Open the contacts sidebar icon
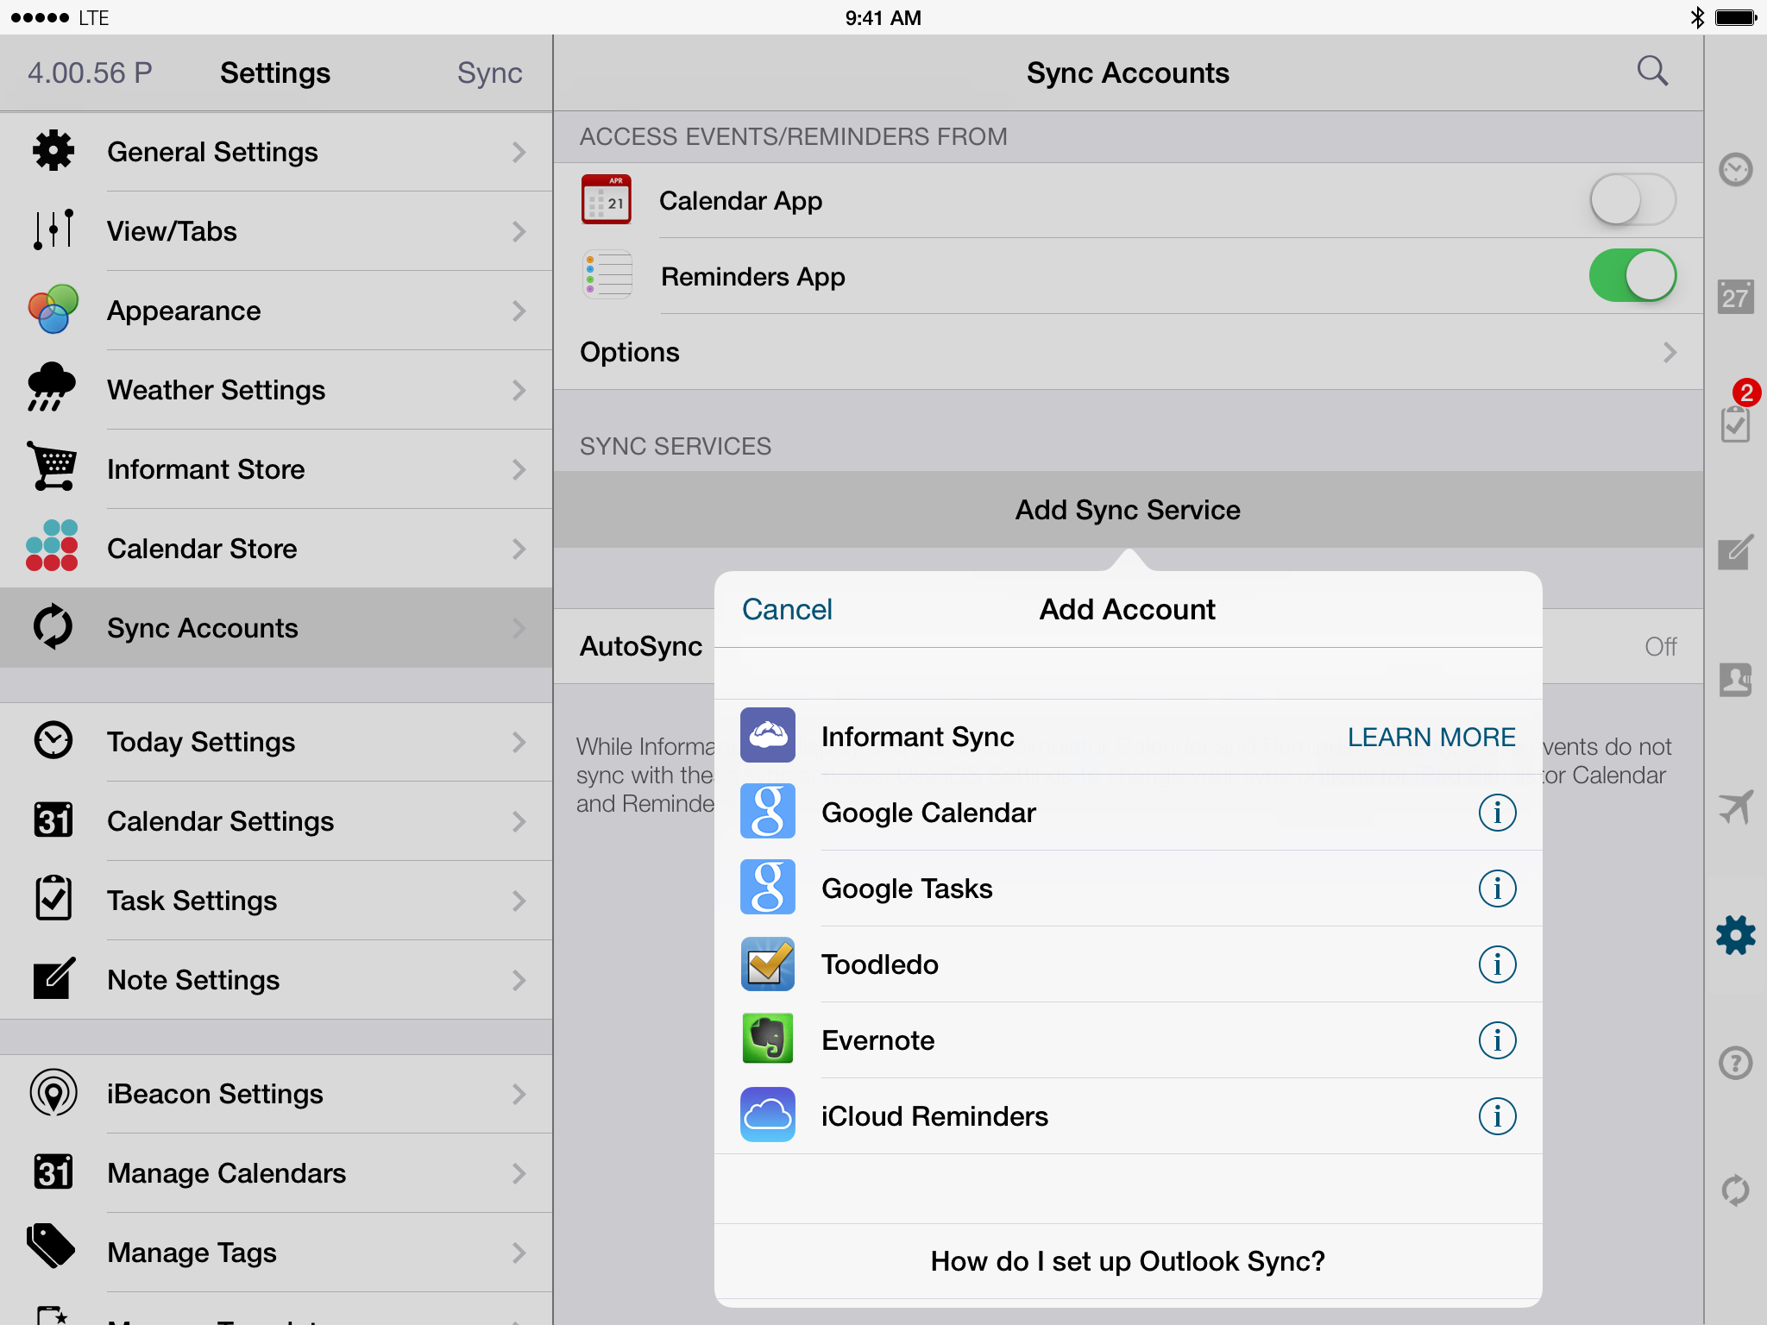 tap(1734, 680)
